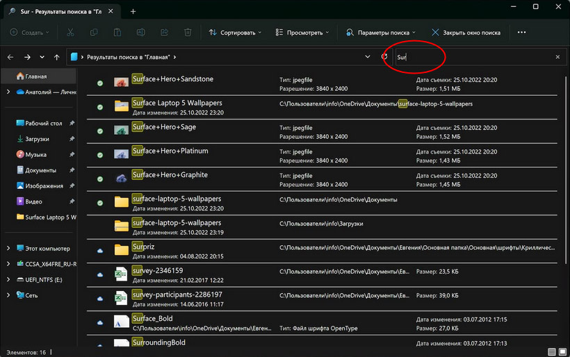Expand the UEFI_NTFS (E:) drive node
Screen dimensions: 570x357
point(8,280)
